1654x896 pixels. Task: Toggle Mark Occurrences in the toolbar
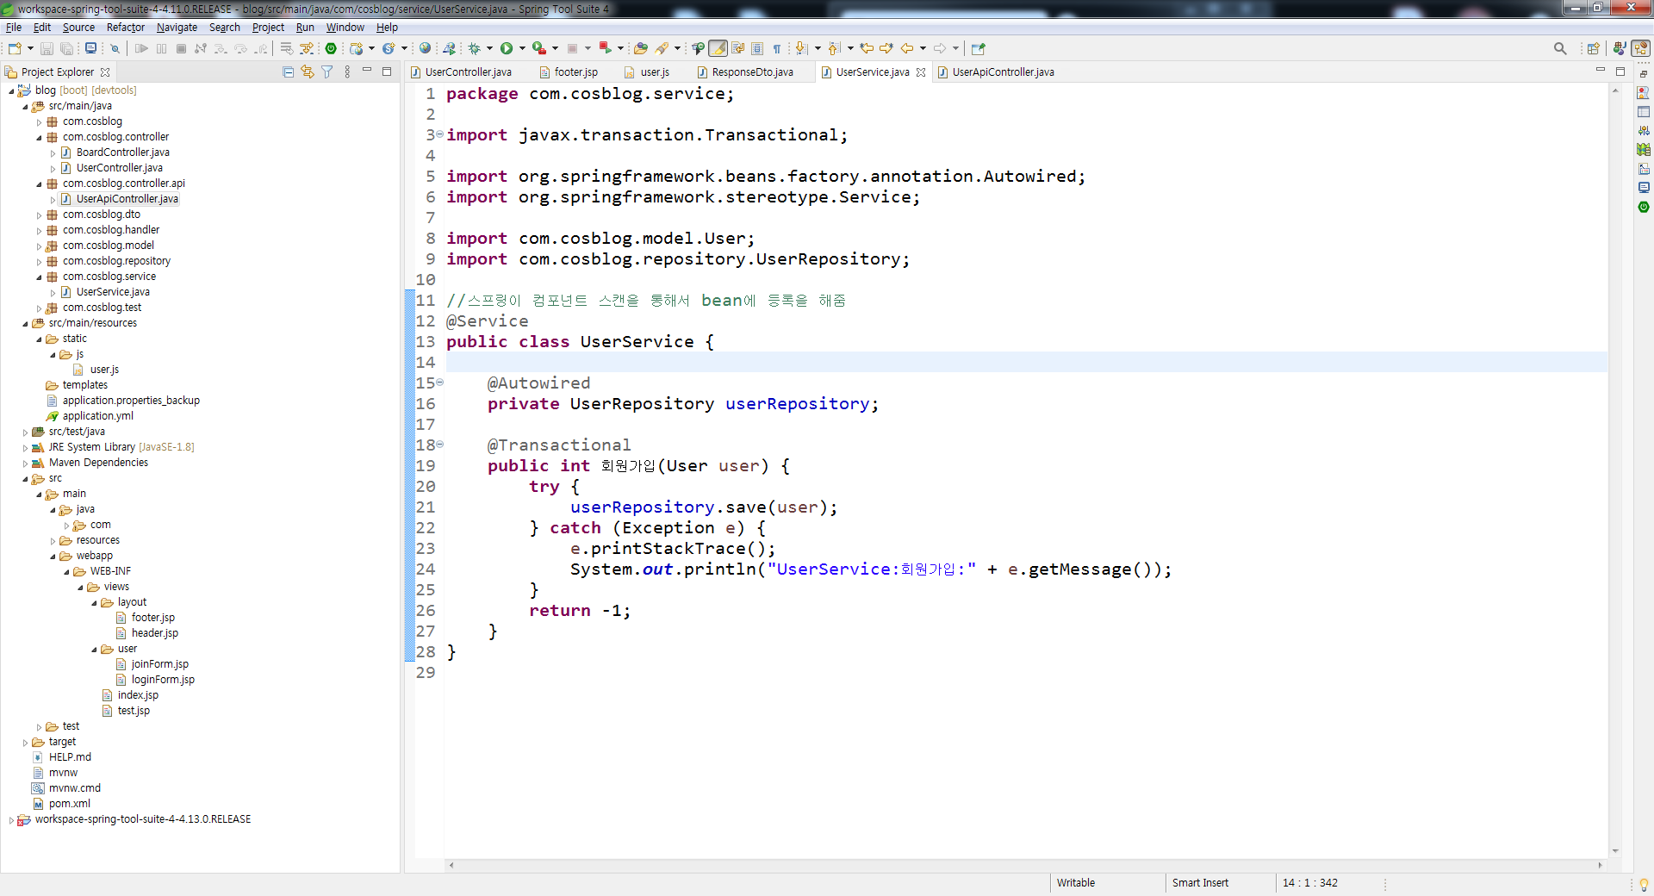718,48
